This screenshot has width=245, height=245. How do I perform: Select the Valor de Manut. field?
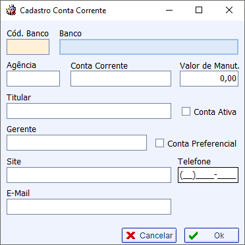(x=209, y=79)
